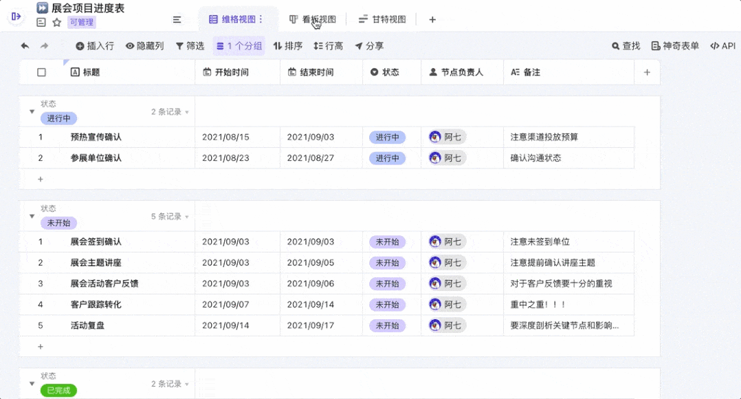Image resolution: width=741 pixels, height=399 pixels.
Task: Open the 隐藏列 hide columns option
Action: click(x=144, y=46)
